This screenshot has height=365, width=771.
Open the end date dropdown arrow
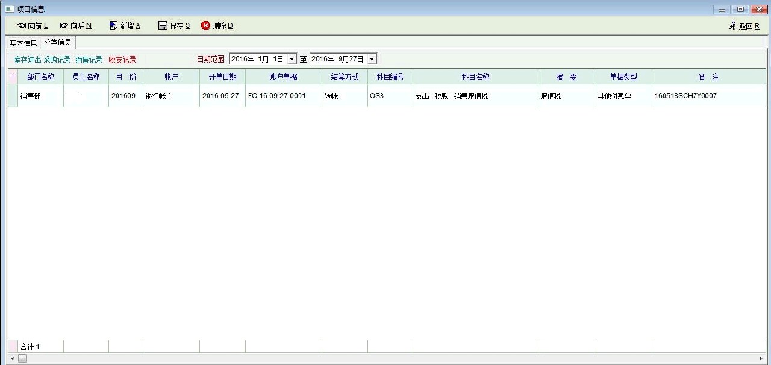pyautogui.click(x=372, y=59)
